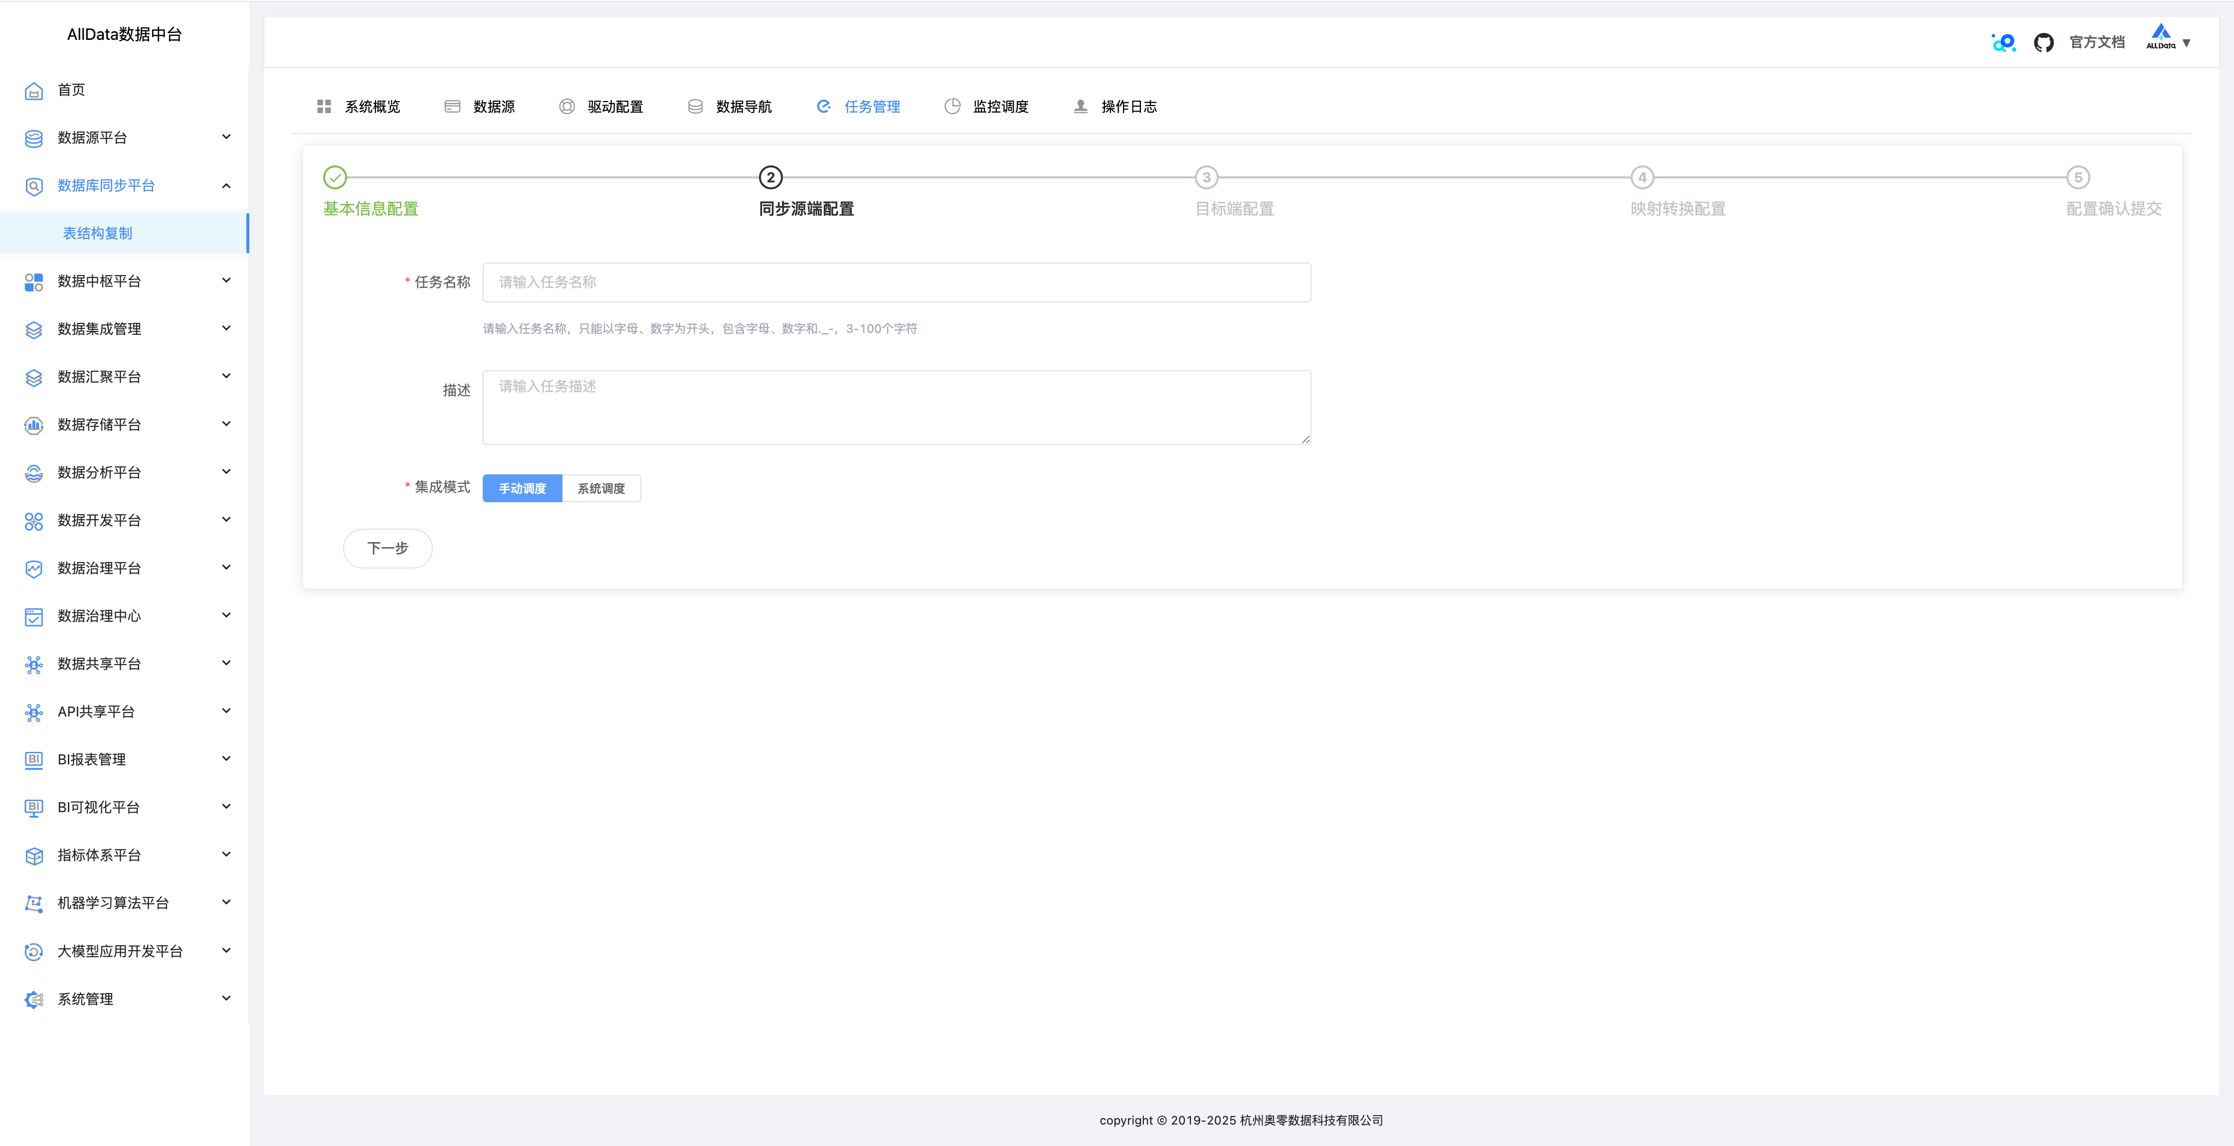Click the GitHub icon in header

coord(2043,42)
